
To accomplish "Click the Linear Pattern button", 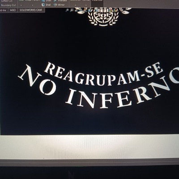I will 33,1.
